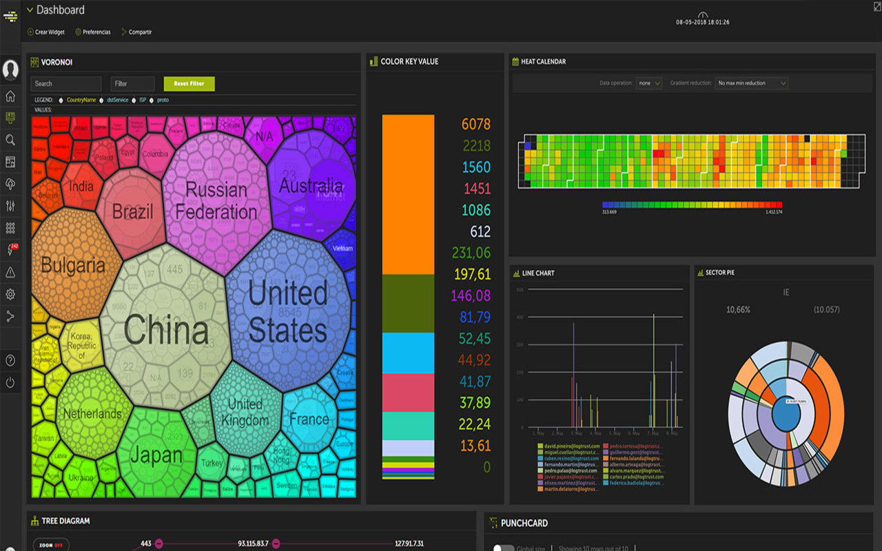Viewport: 882px width, 551px height.
Task: Click the ZOOM OFF tree diagram button
Action: [x=51, y=545]
